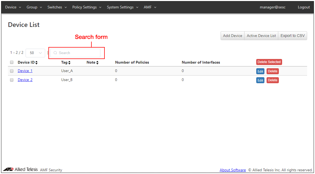This screenshot has height=174, width=315.
Task: Delete the Device_2 entry
Action: click(273, 80)
